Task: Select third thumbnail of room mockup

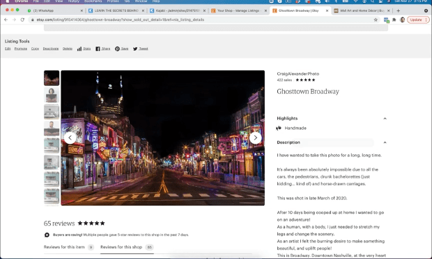Action: click(52, 112)
